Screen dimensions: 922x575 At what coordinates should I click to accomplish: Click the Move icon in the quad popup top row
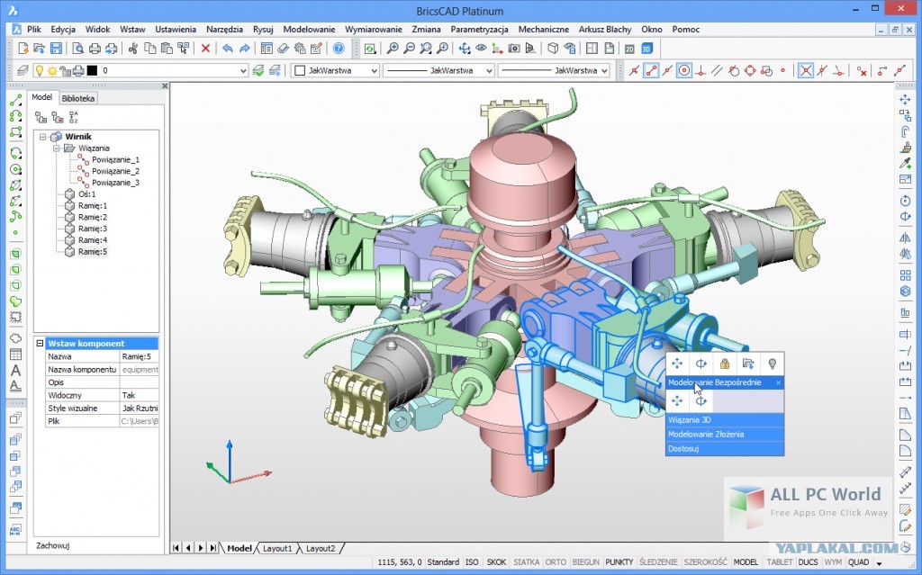(677, 364)
